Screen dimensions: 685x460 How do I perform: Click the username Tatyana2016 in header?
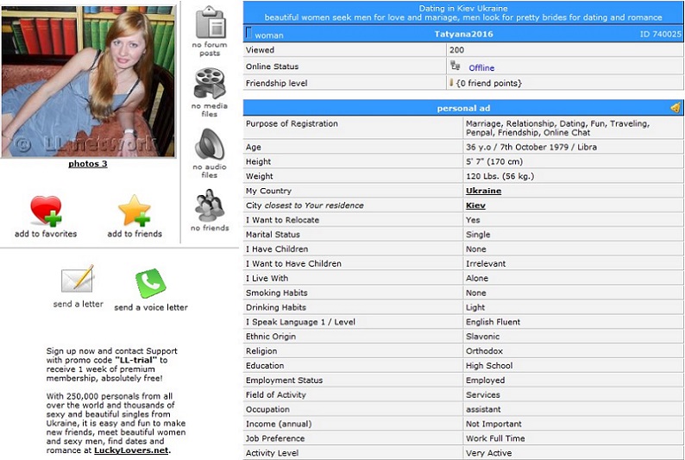click(x=463, y=34)
